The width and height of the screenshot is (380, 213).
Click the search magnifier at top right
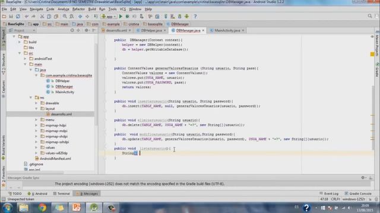[x=370, y=16]
